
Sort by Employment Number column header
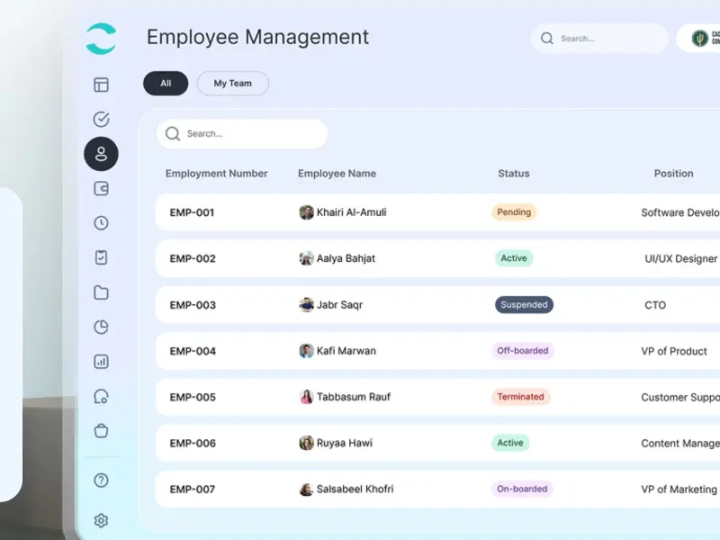click(217, 174)
